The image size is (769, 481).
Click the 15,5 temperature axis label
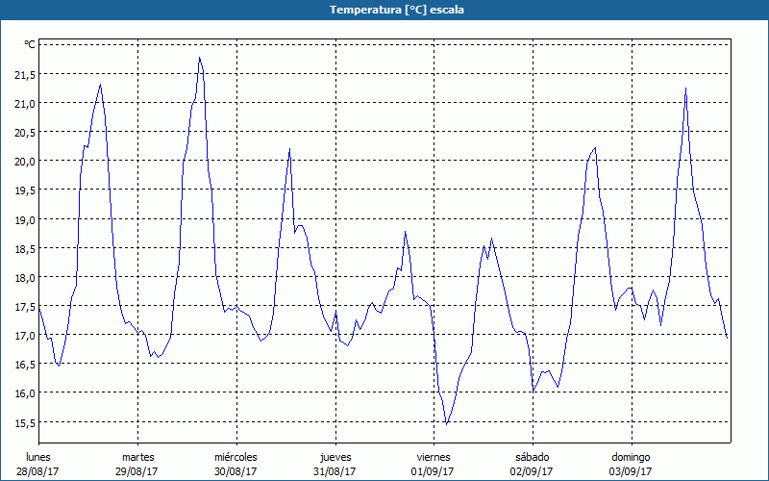(25, 422)
